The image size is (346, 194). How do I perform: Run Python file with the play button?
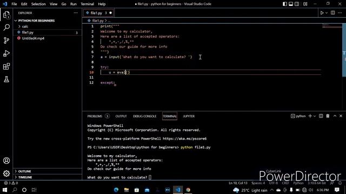(x=322, y=13)
